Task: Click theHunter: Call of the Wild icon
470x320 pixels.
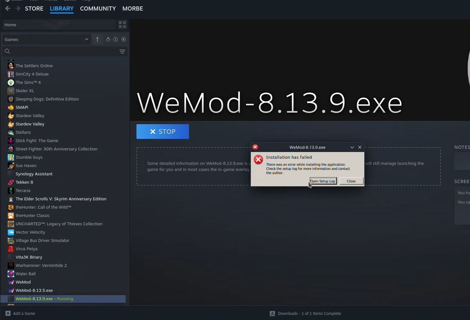Action: (x=11, y=207)
